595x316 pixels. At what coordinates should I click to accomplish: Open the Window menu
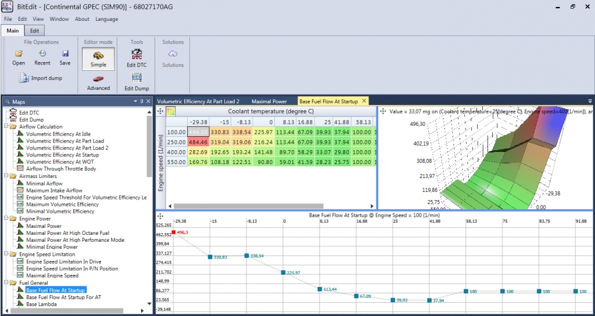pyautogui.click(x=59, y=19)
